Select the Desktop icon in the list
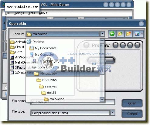Screen dimensions: 150x125 29,42
